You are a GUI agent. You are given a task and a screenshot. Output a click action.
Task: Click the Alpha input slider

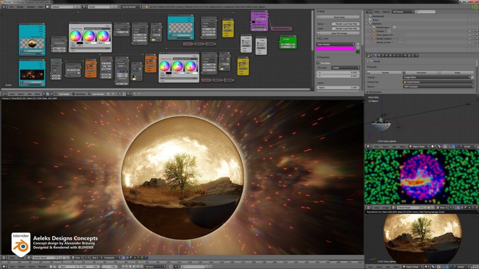point(338,87)
